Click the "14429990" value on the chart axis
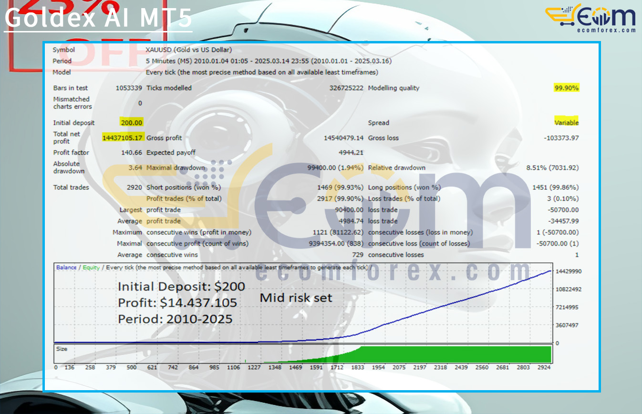The image size is (642, 414). click(568, 271)
